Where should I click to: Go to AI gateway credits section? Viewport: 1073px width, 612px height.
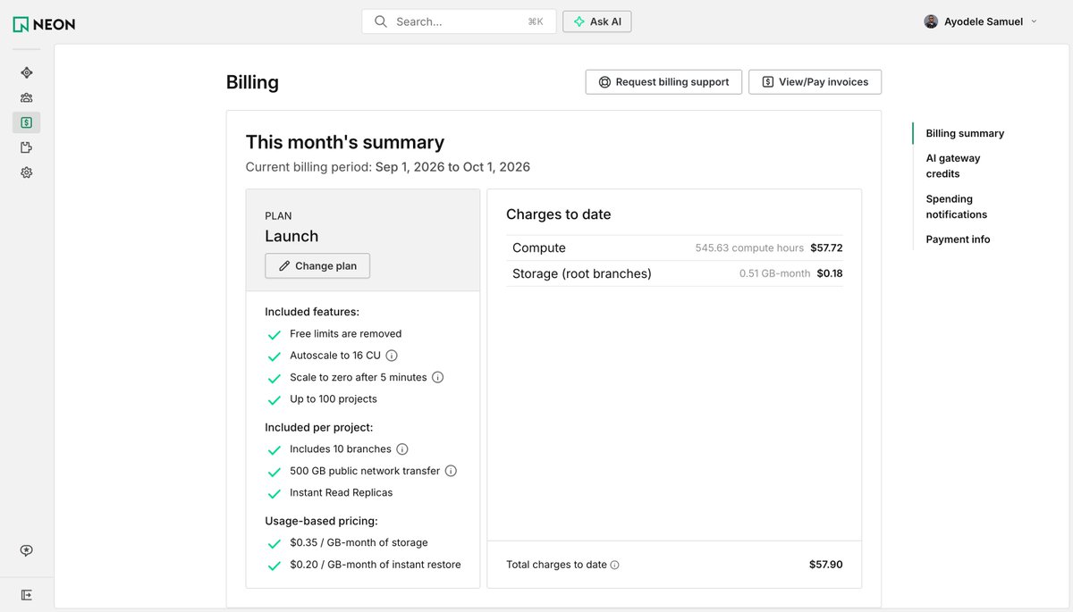(x=953, y=166)
